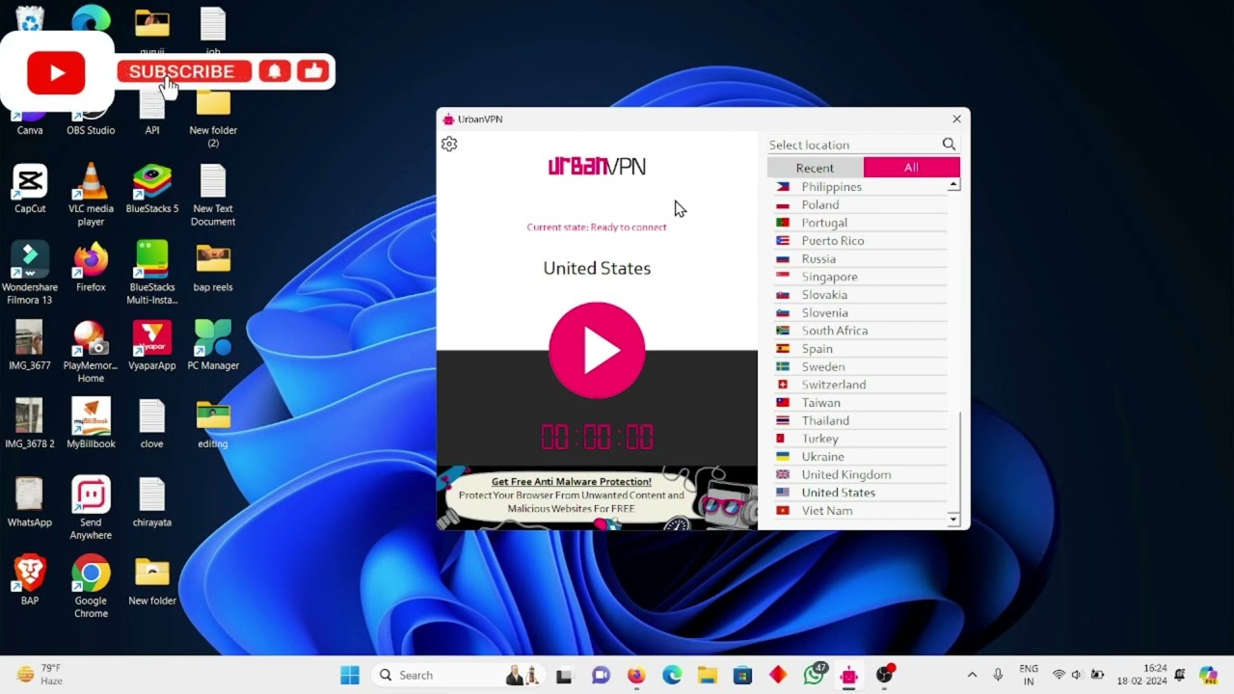Choose Turkey as VPN location

pos(861,439)
